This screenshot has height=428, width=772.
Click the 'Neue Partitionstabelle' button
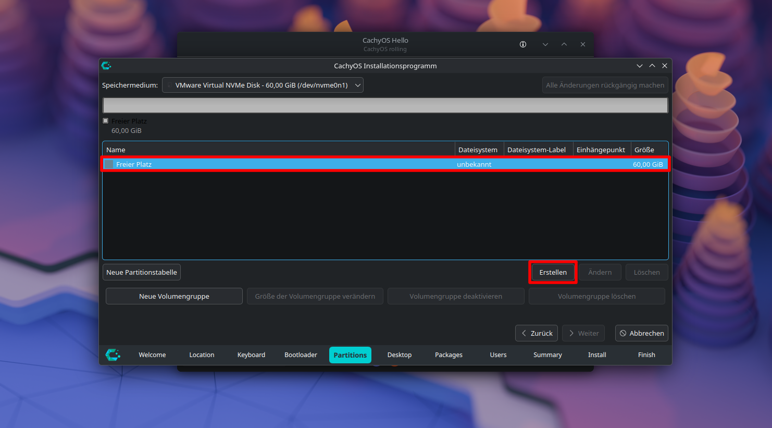(142, 272)
